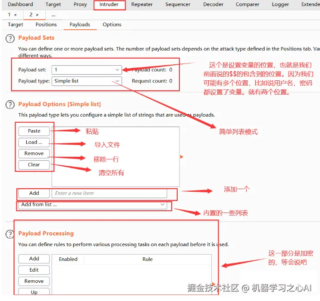The image size is (320, 301).
Task: Open a new Intruder tab via ellipsis
Action: coord(53,15)
